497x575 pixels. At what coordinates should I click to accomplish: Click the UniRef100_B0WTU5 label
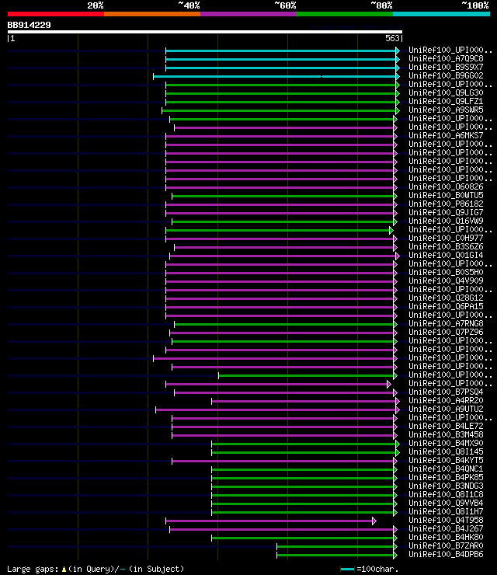coord(446,195)
